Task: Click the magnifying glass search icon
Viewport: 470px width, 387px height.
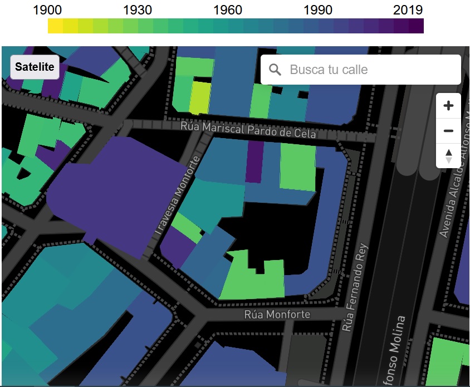Action: [x=275, y=70]
